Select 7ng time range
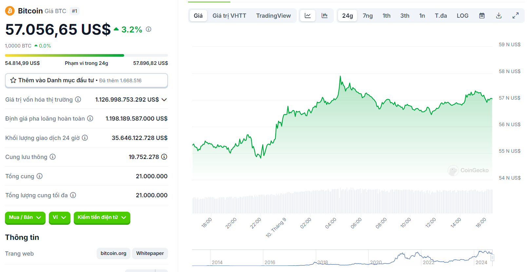The image size is (529, 272). (368, 15)
